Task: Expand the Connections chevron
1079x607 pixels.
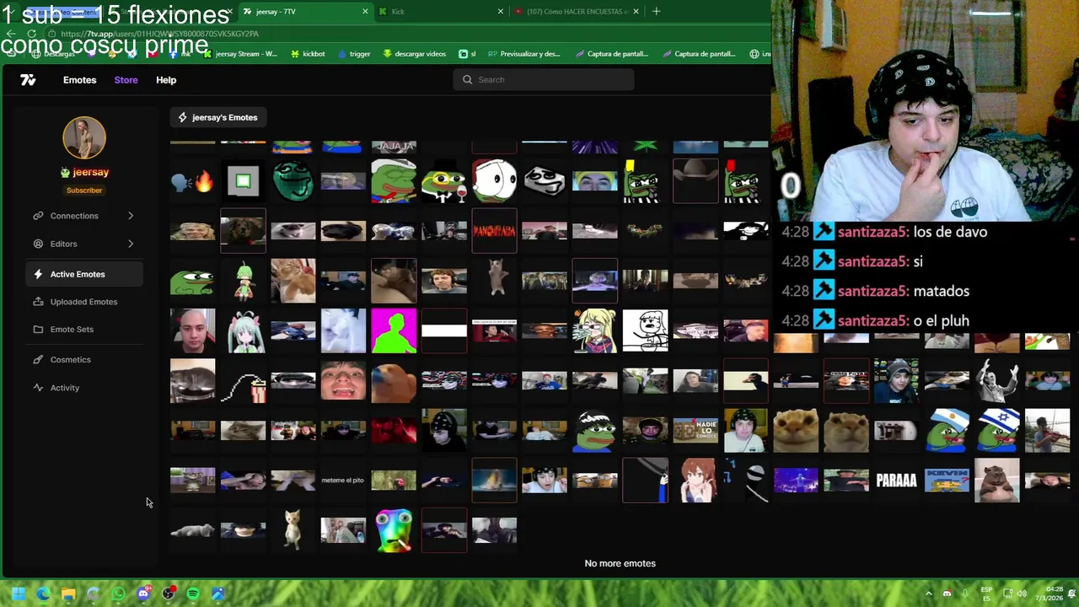Action: pyautogui.click(x=131, y=216)
